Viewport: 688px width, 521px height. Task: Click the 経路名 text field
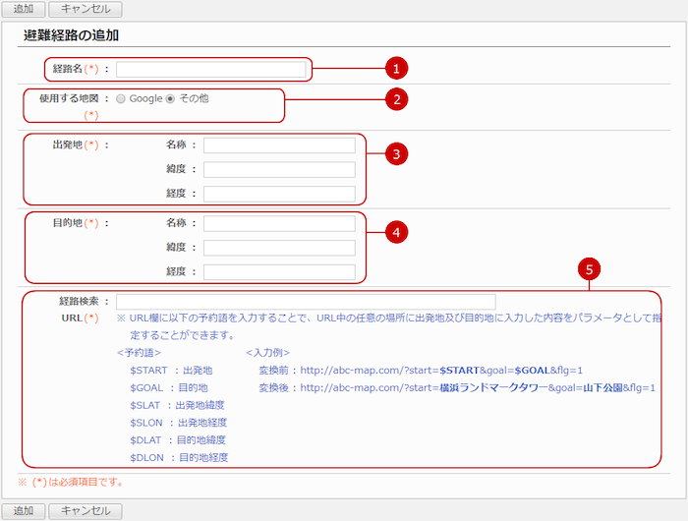(x=210, y=70)
